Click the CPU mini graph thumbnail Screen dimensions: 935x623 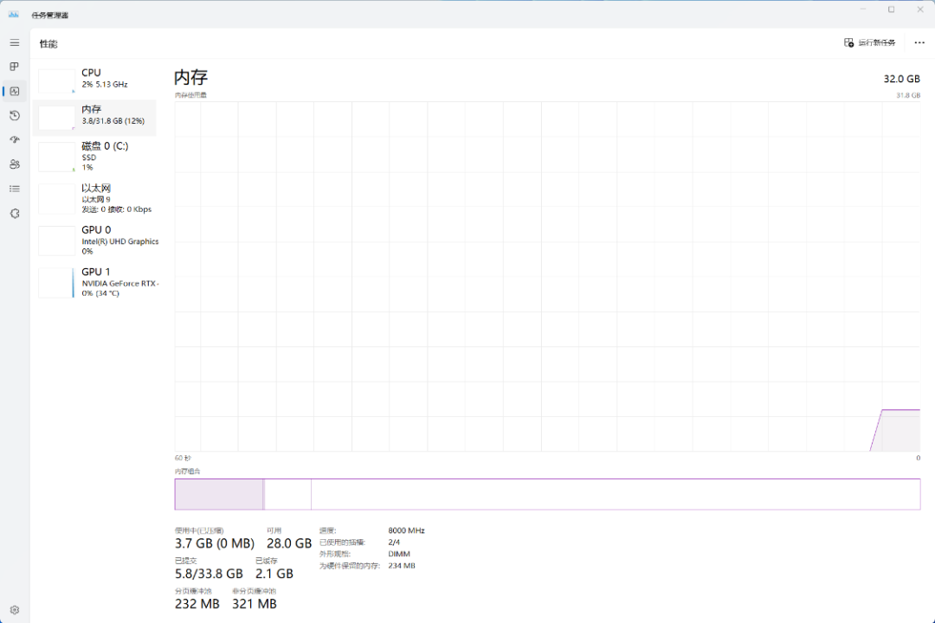coord(56,81)
